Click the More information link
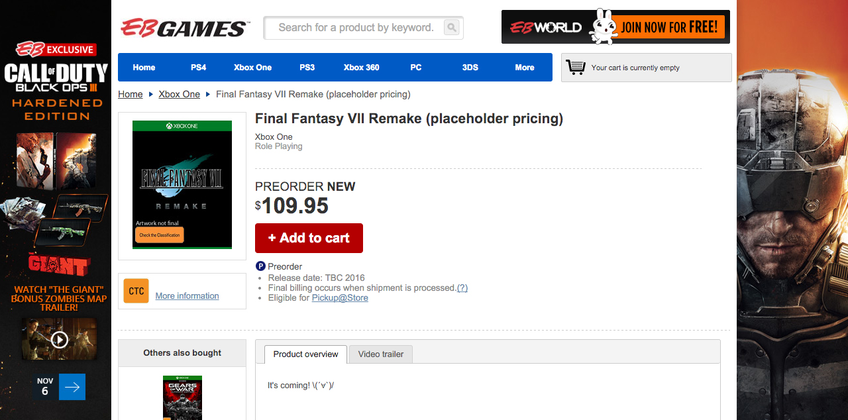The width and height of the screenshot is (848, 420). 187,296
